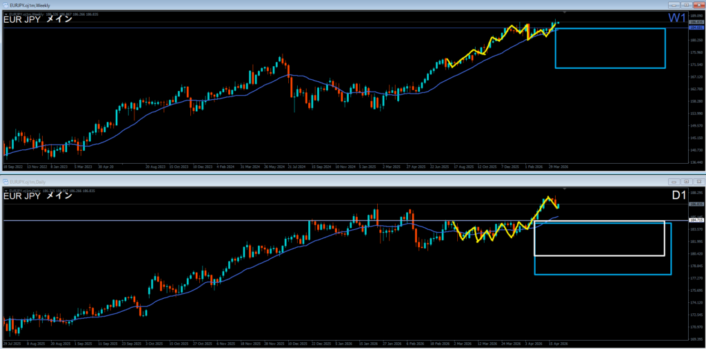706x349 pixels.
Task: Click the EUR JPY メイン label in Weekly chart
Action: tap(38, 19)
